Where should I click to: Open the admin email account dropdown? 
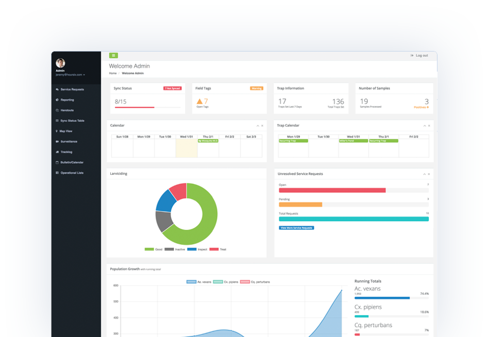71,75
